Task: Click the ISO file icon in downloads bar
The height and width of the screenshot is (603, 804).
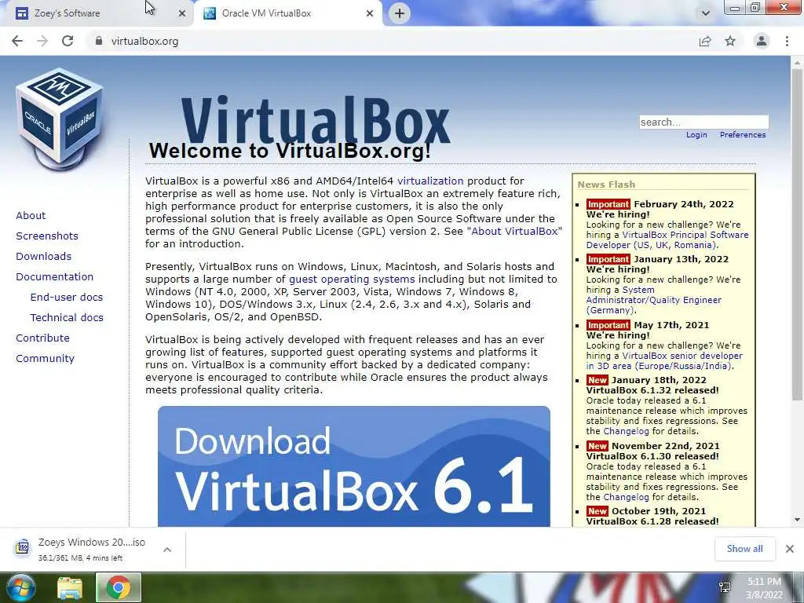Action: (23, 547)
